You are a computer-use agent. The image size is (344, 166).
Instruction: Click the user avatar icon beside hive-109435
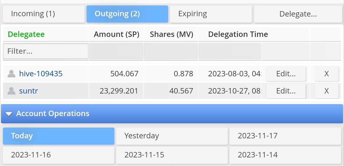(x=11, y=74)
